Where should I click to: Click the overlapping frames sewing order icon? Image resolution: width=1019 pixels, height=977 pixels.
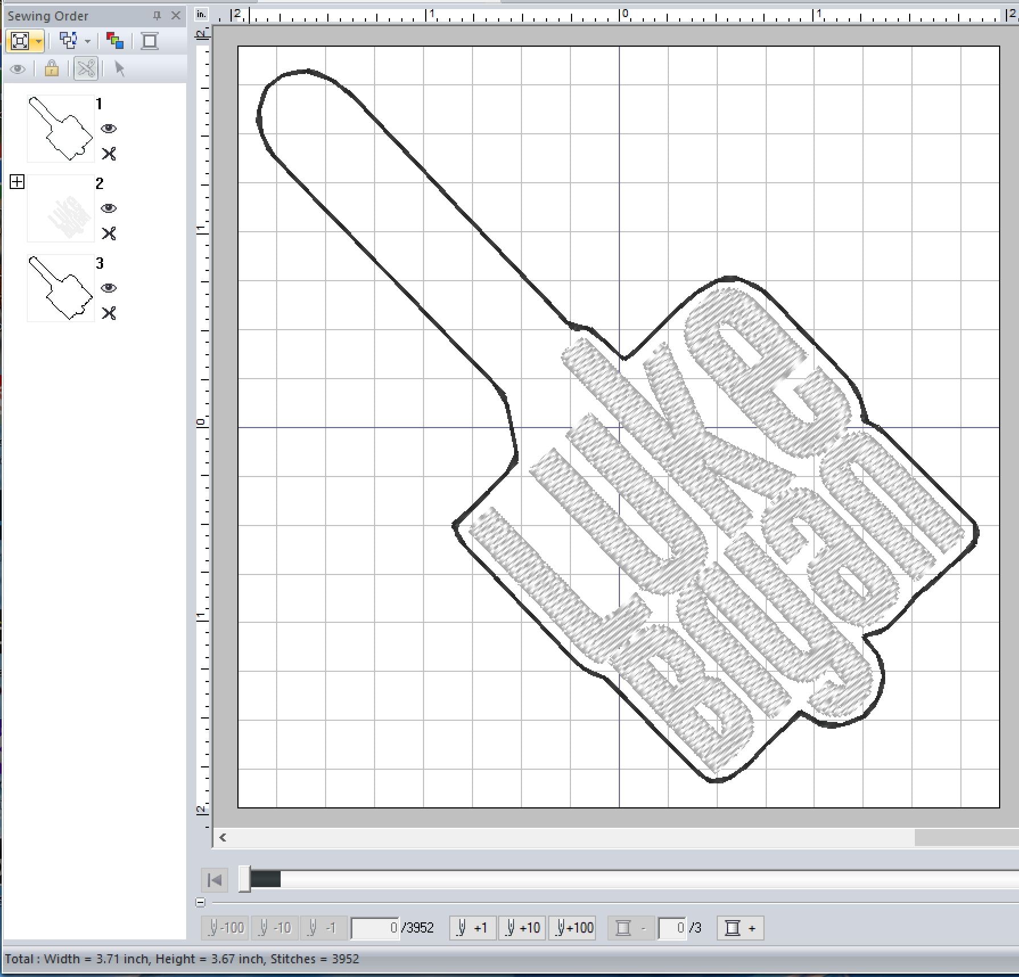tap(68, 41)
